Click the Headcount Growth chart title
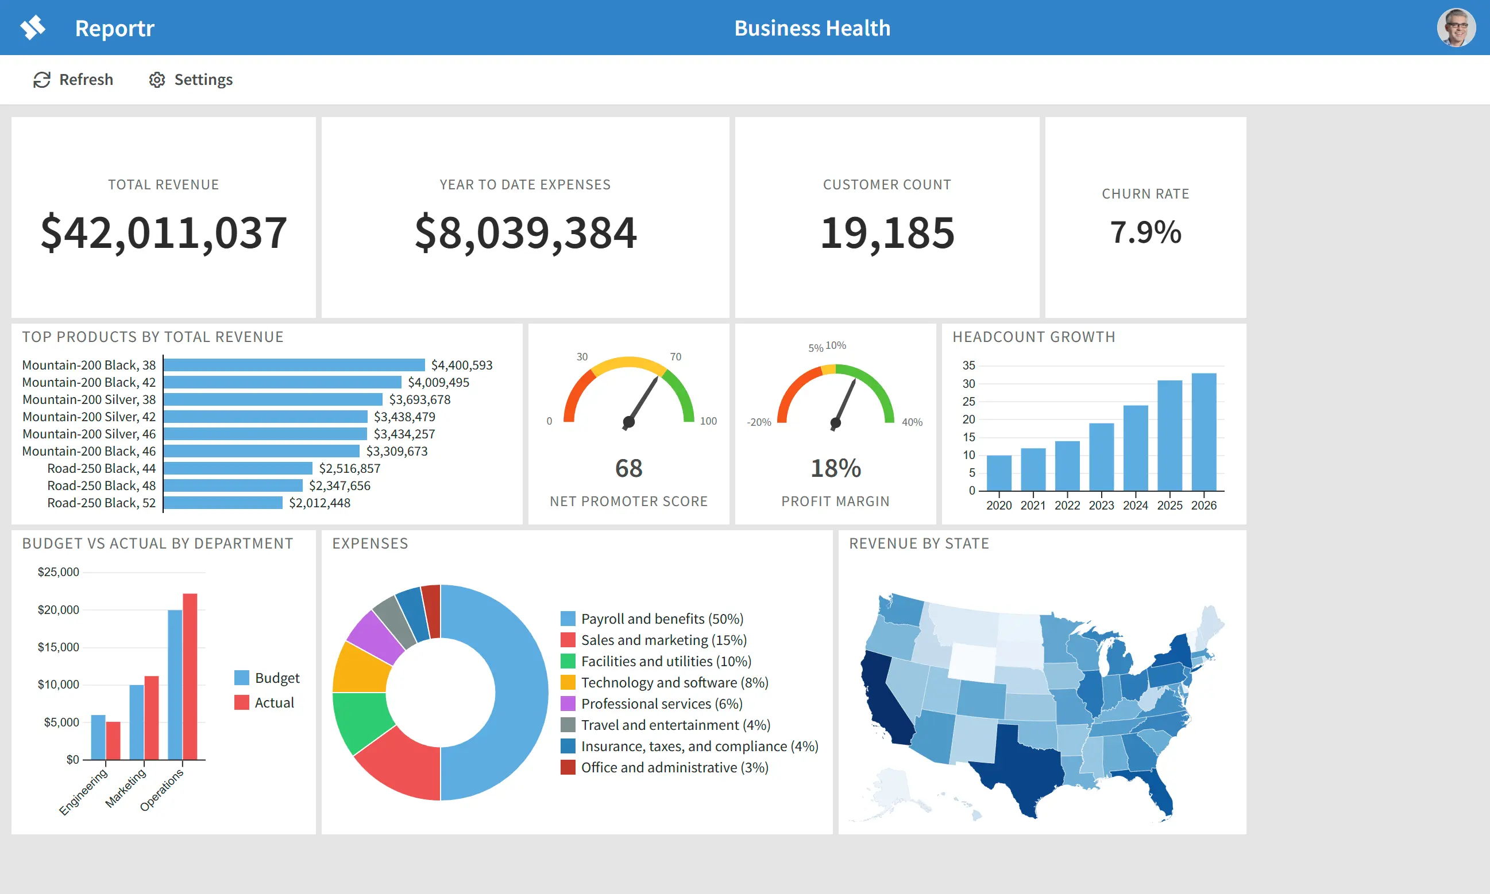1490x894 pixels. pos(1033,337)
